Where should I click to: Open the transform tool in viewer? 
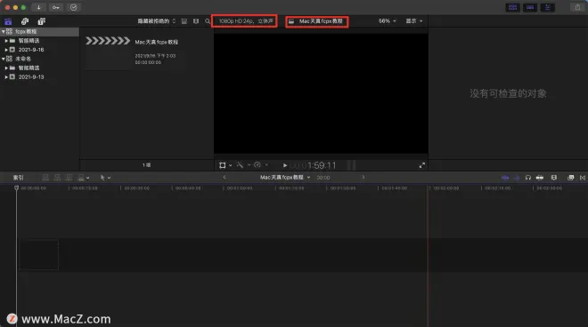click(223, 165)
